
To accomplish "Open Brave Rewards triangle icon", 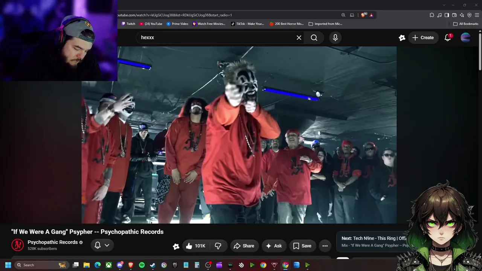I will (x=371, y=15).
